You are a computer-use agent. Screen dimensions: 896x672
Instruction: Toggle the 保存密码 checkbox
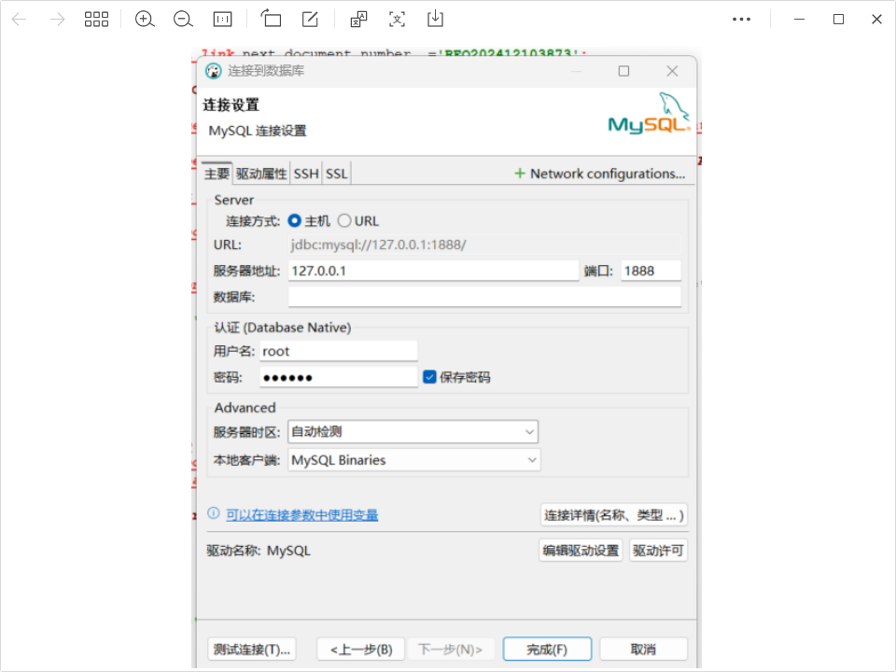429,377
